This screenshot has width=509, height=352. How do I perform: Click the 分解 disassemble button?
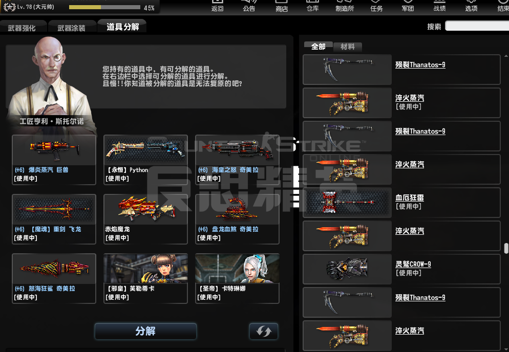(145, 331)
